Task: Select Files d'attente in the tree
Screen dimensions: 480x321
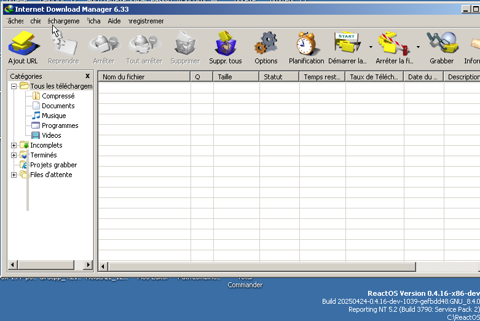Action: click(x=51, y=175)
